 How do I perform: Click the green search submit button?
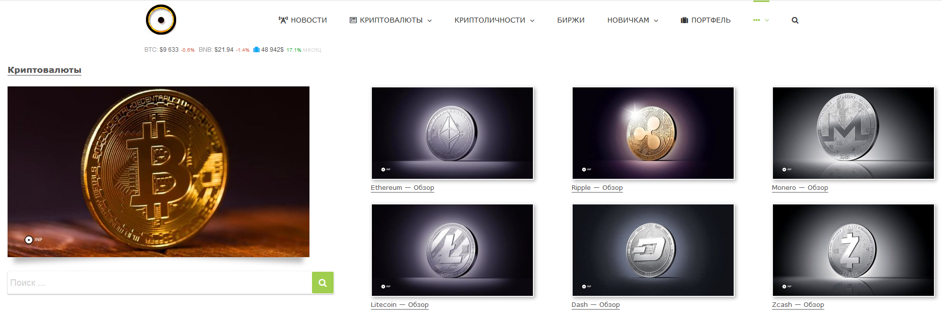(323, 283)
